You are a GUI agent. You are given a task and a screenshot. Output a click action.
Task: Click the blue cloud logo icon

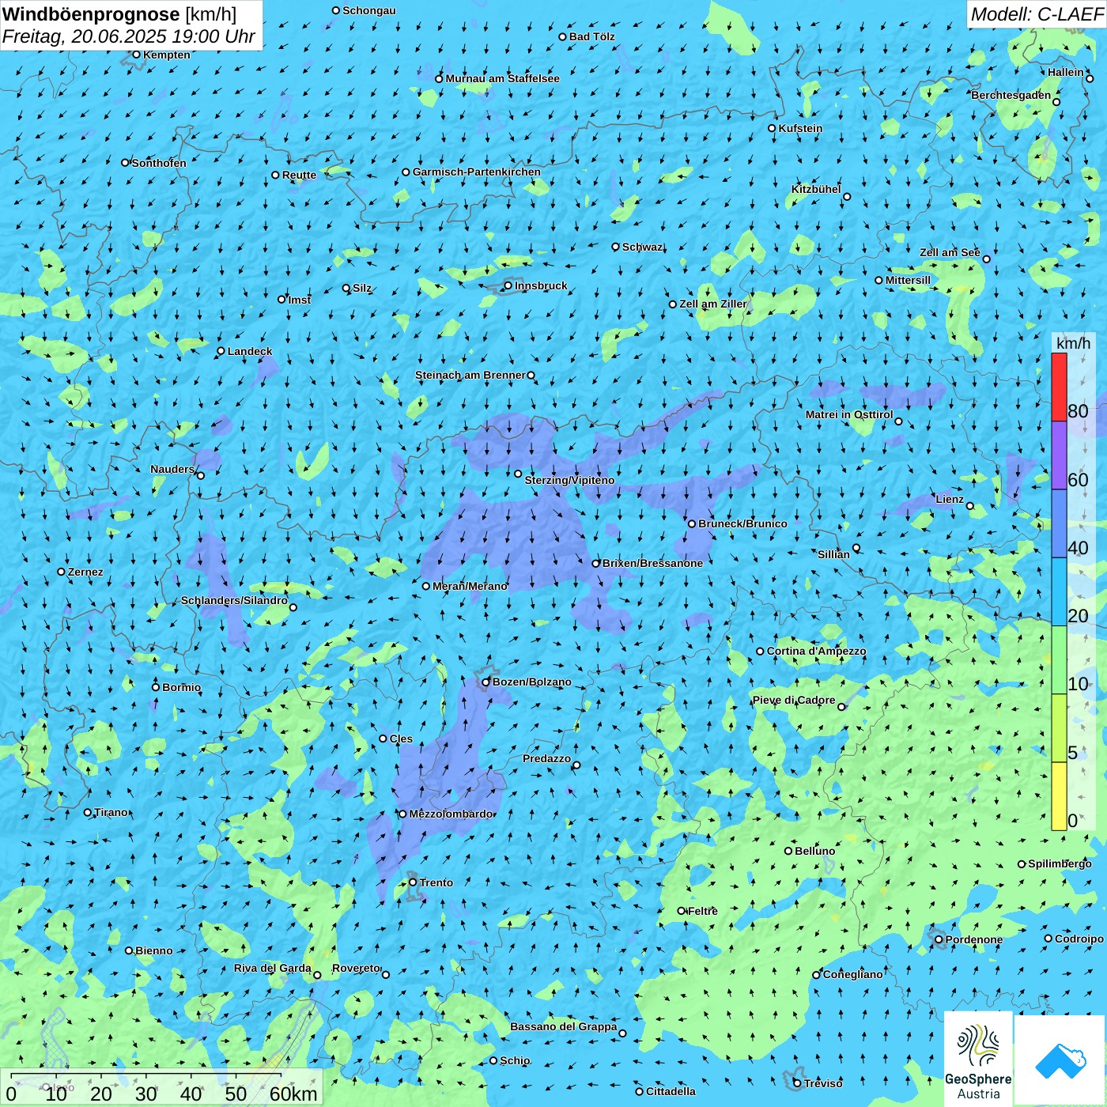(1060, 1060)
